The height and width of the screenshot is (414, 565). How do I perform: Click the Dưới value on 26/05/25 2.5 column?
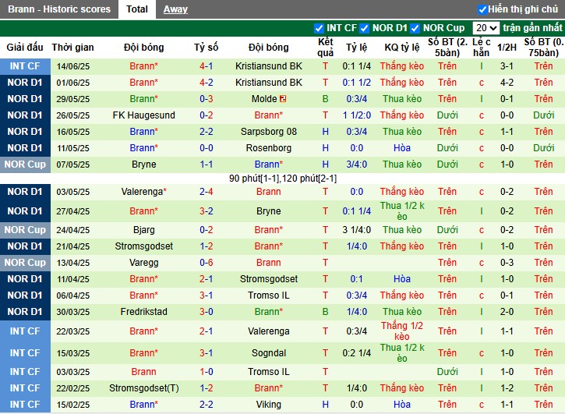click(447, 115)
